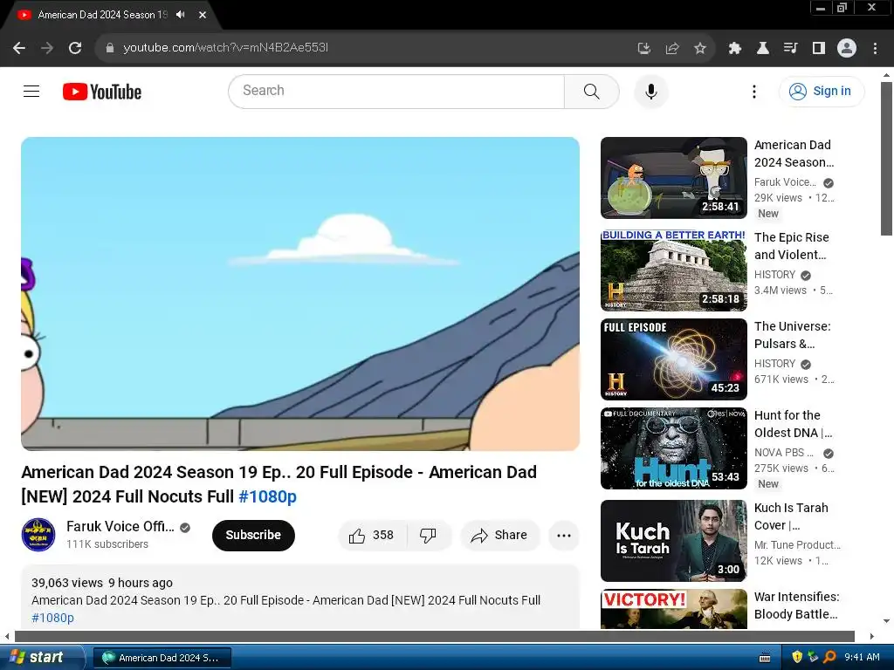Click the 9:41 AM clock

pyautogui.click(x=862, y=658)
